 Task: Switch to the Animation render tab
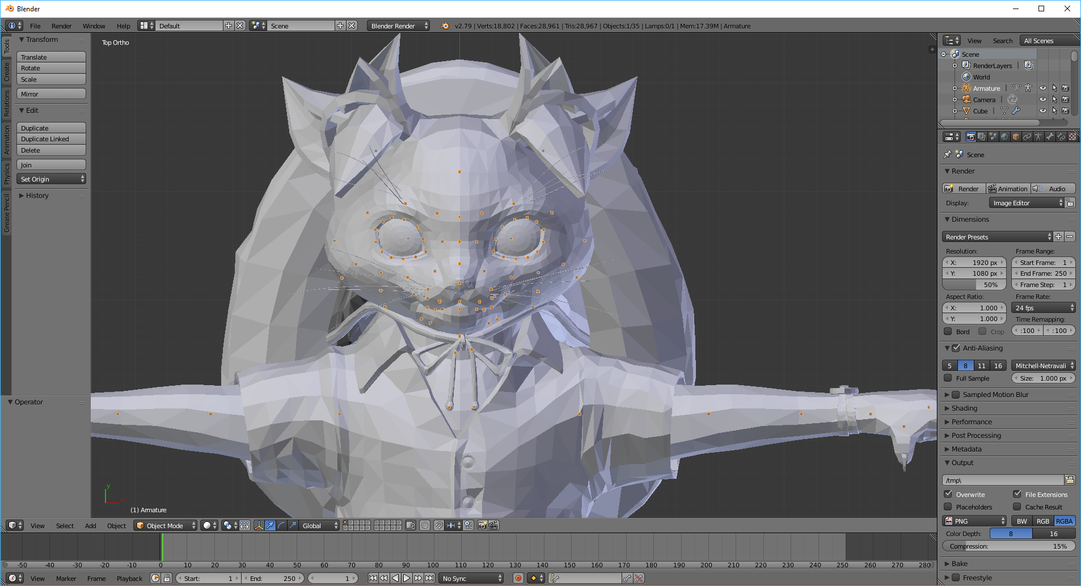point(1008,188)
